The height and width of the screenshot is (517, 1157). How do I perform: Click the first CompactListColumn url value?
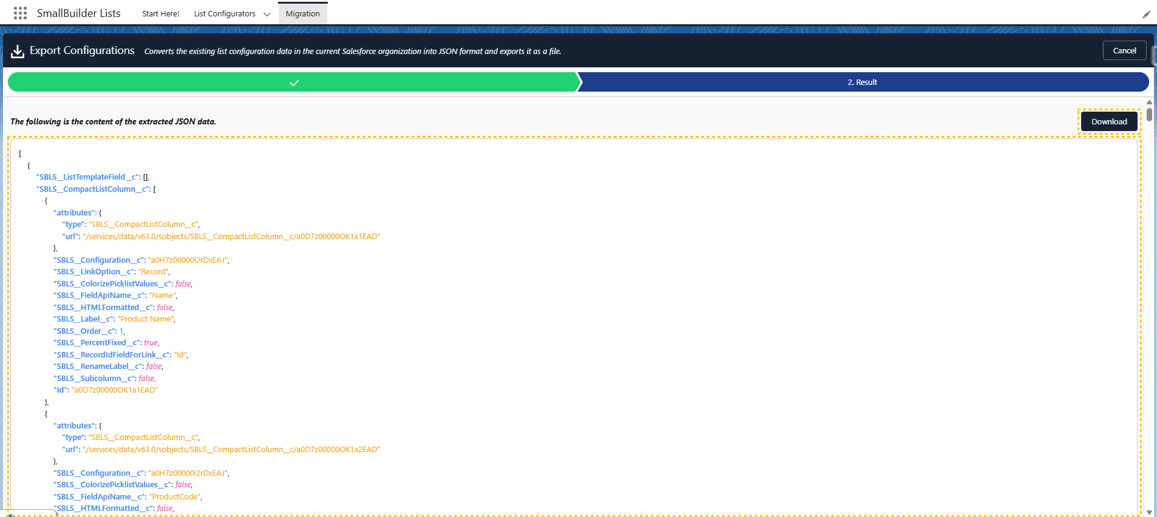231,237
